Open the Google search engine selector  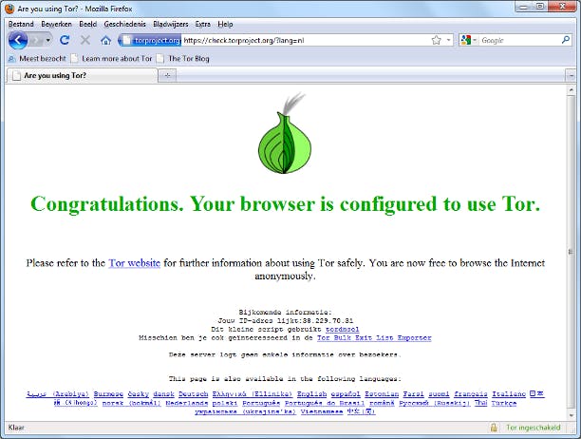click(468, 40)
